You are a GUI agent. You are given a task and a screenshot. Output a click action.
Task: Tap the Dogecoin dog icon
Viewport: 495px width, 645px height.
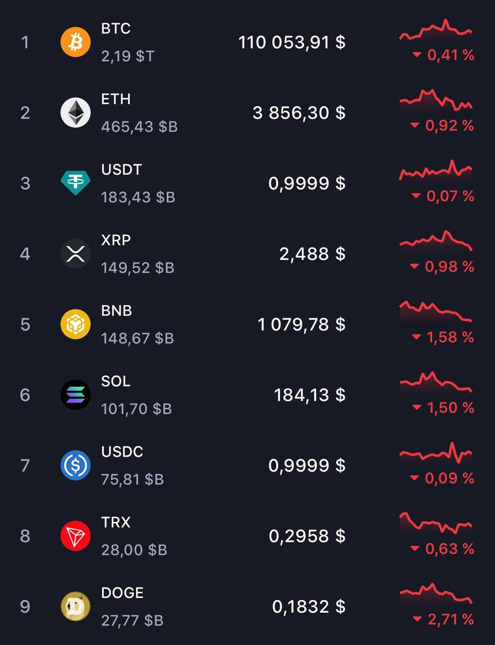click(76, 606)
